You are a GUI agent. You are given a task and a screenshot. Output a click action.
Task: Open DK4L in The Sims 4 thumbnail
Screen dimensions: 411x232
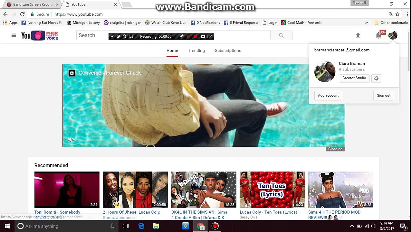click(x=204, y=190)
